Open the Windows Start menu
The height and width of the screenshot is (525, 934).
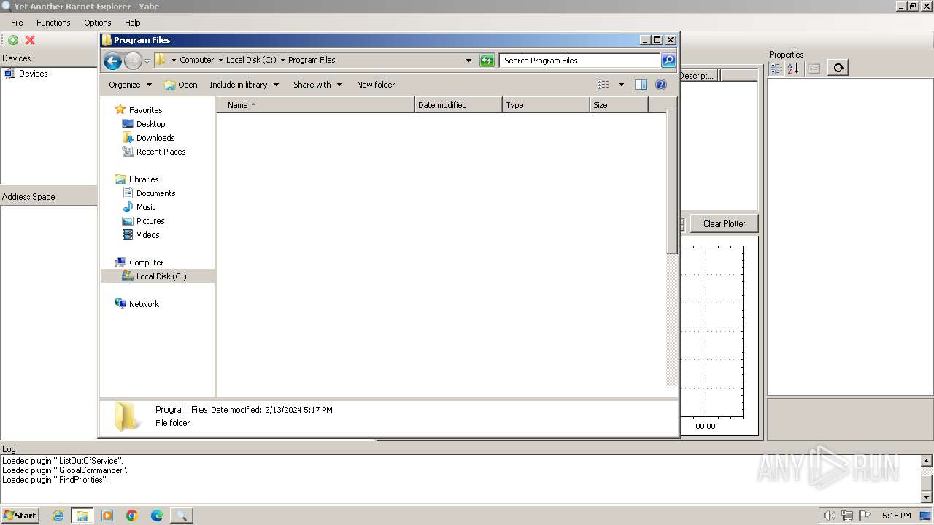tap(20, 516)
